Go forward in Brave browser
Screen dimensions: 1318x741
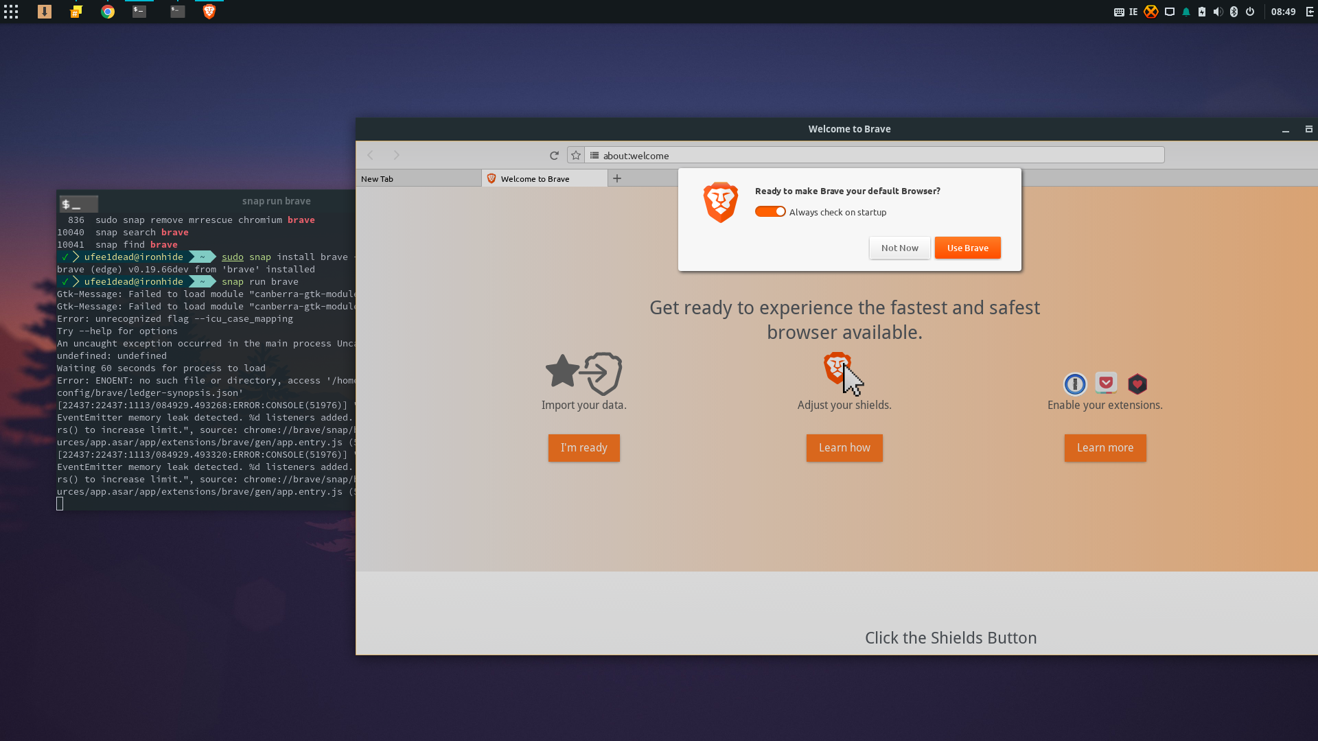tap(396, 155)
